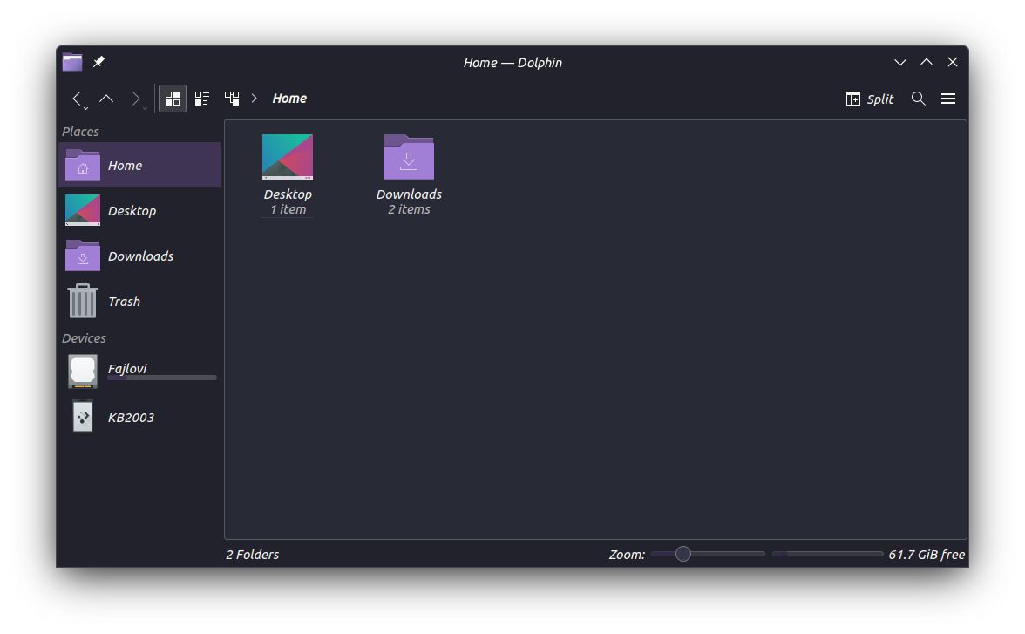Viewport: 1025px width, 634px height.
Task: Go forward with the right arrow button
Action: coord(134,99)
